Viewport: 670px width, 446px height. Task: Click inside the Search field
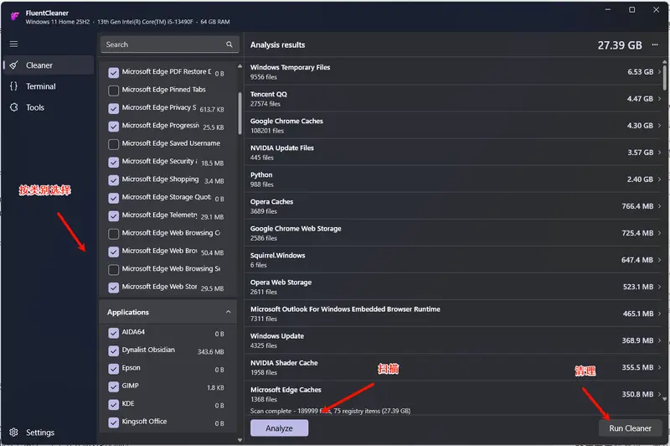coord(170,44)
